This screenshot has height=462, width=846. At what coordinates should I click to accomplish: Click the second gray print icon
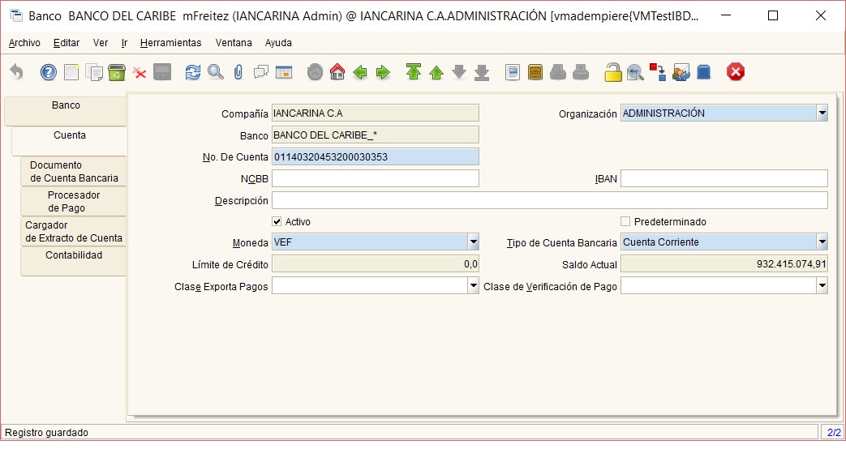click(x=581, y=71)
